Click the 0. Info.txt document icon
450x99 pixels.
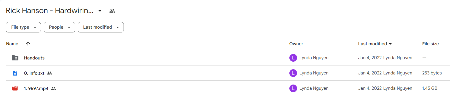(15, 73)
